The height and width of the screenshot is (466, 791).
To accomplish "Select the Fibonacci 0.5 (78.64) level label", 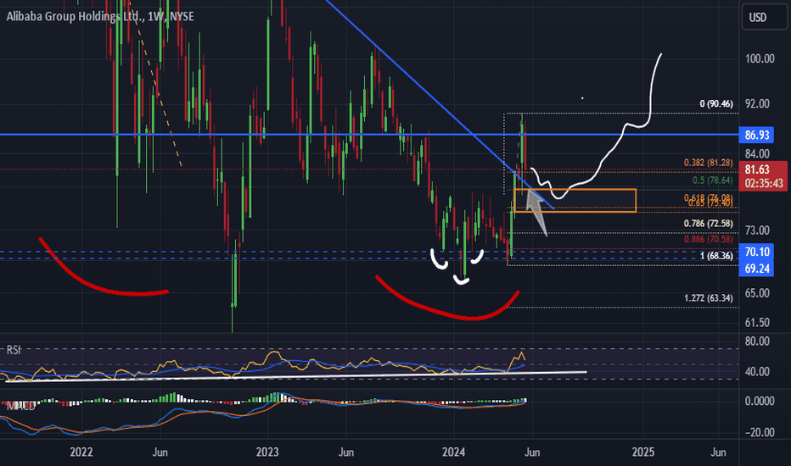I will point(712,180).
